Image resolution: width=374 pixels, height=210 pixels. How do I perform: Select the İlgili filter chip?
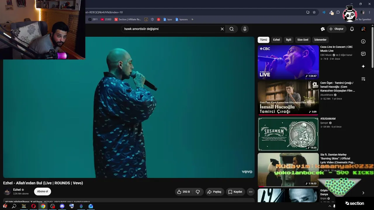[x=289, y=40]
